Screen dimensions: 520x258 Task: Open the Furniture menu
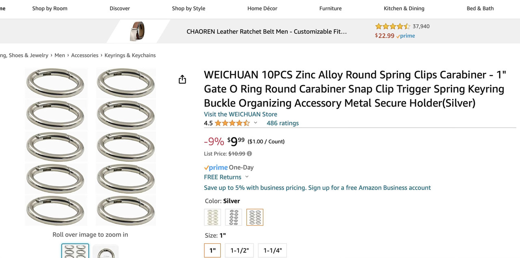(330, 8)
